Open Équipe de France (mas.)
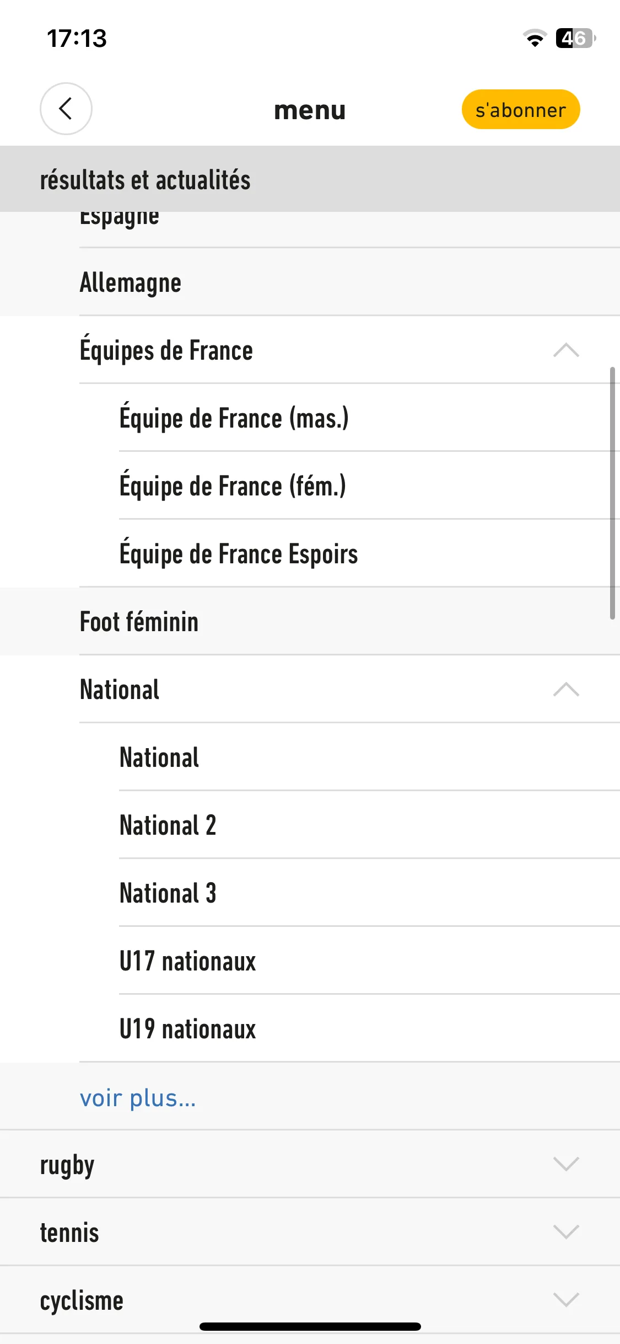 234,418
